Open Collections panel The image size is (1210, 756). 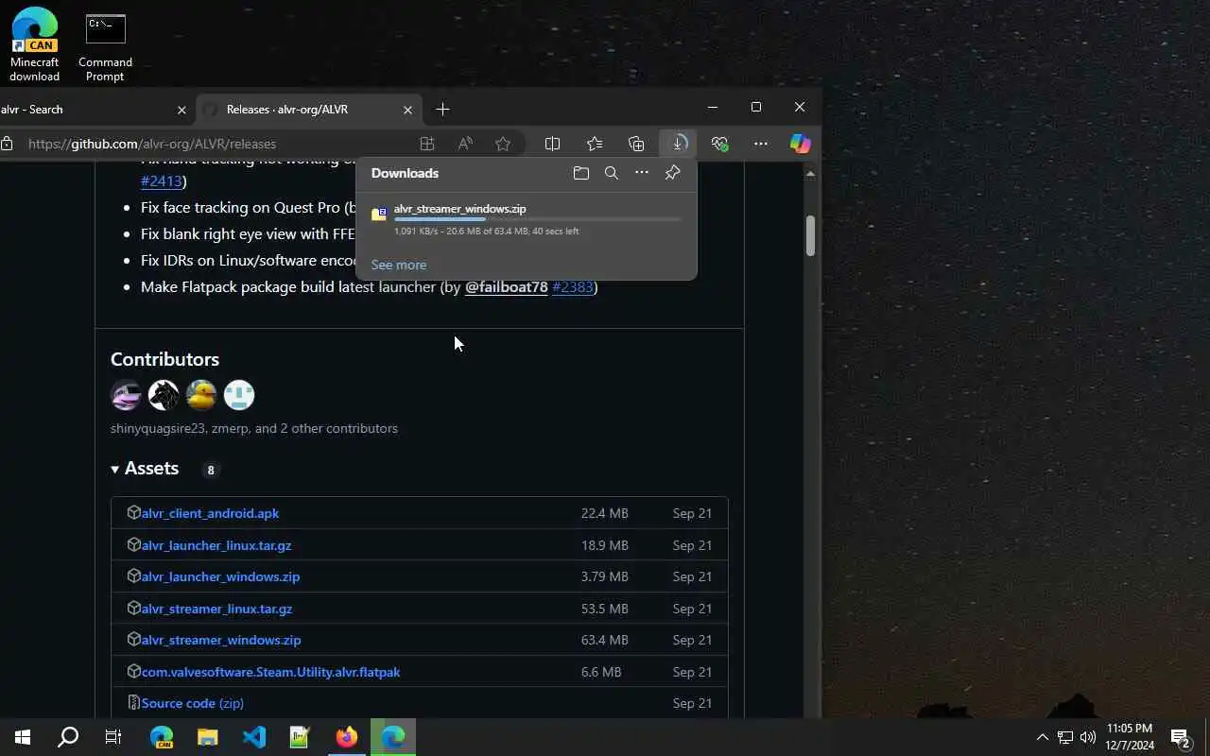[x=636, y=144]
